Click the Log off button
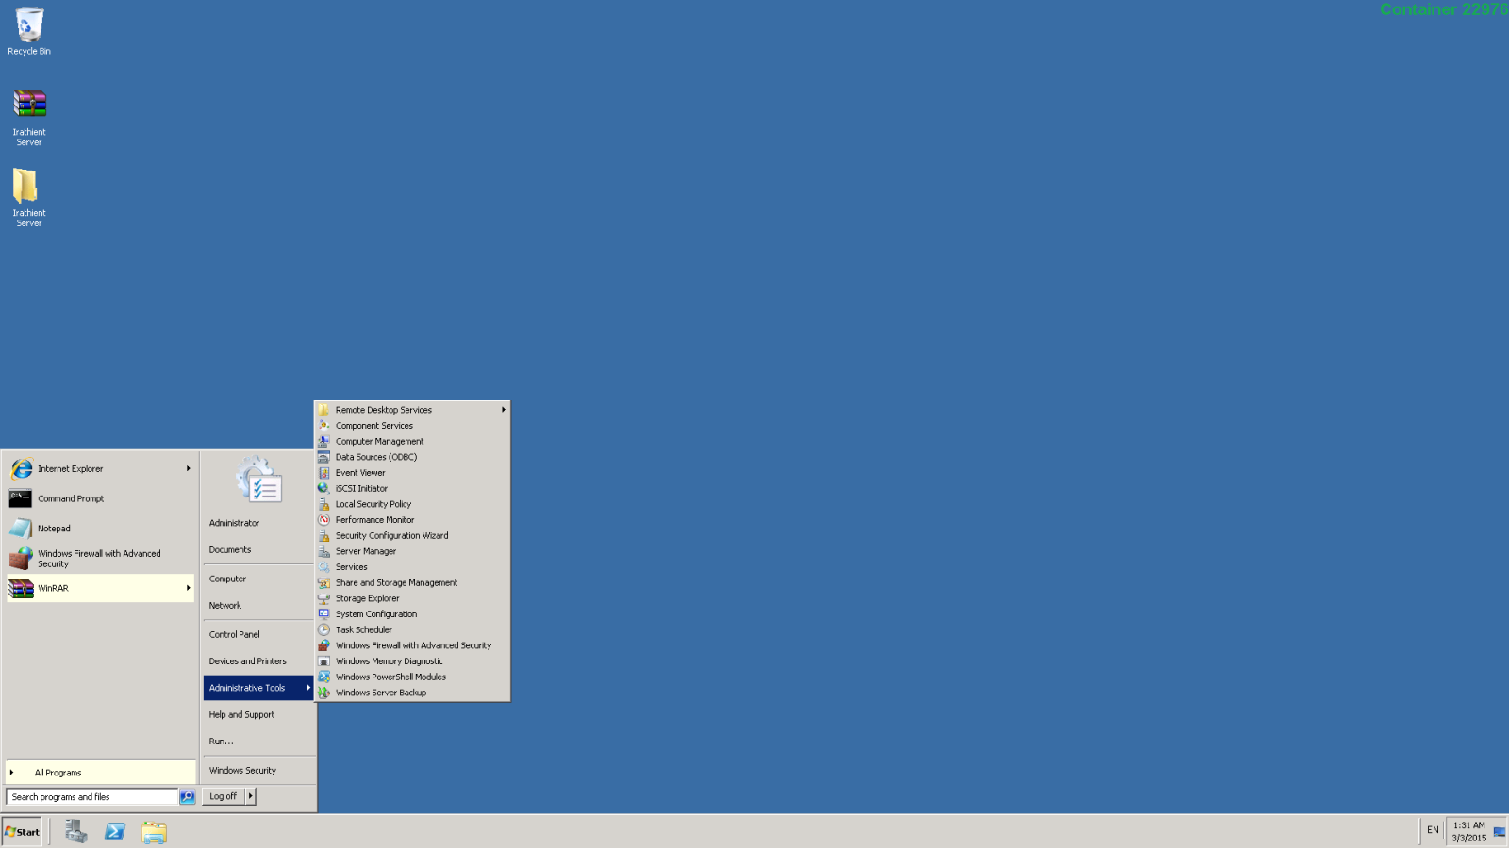The image size is (1509, 848). point(224,796)
